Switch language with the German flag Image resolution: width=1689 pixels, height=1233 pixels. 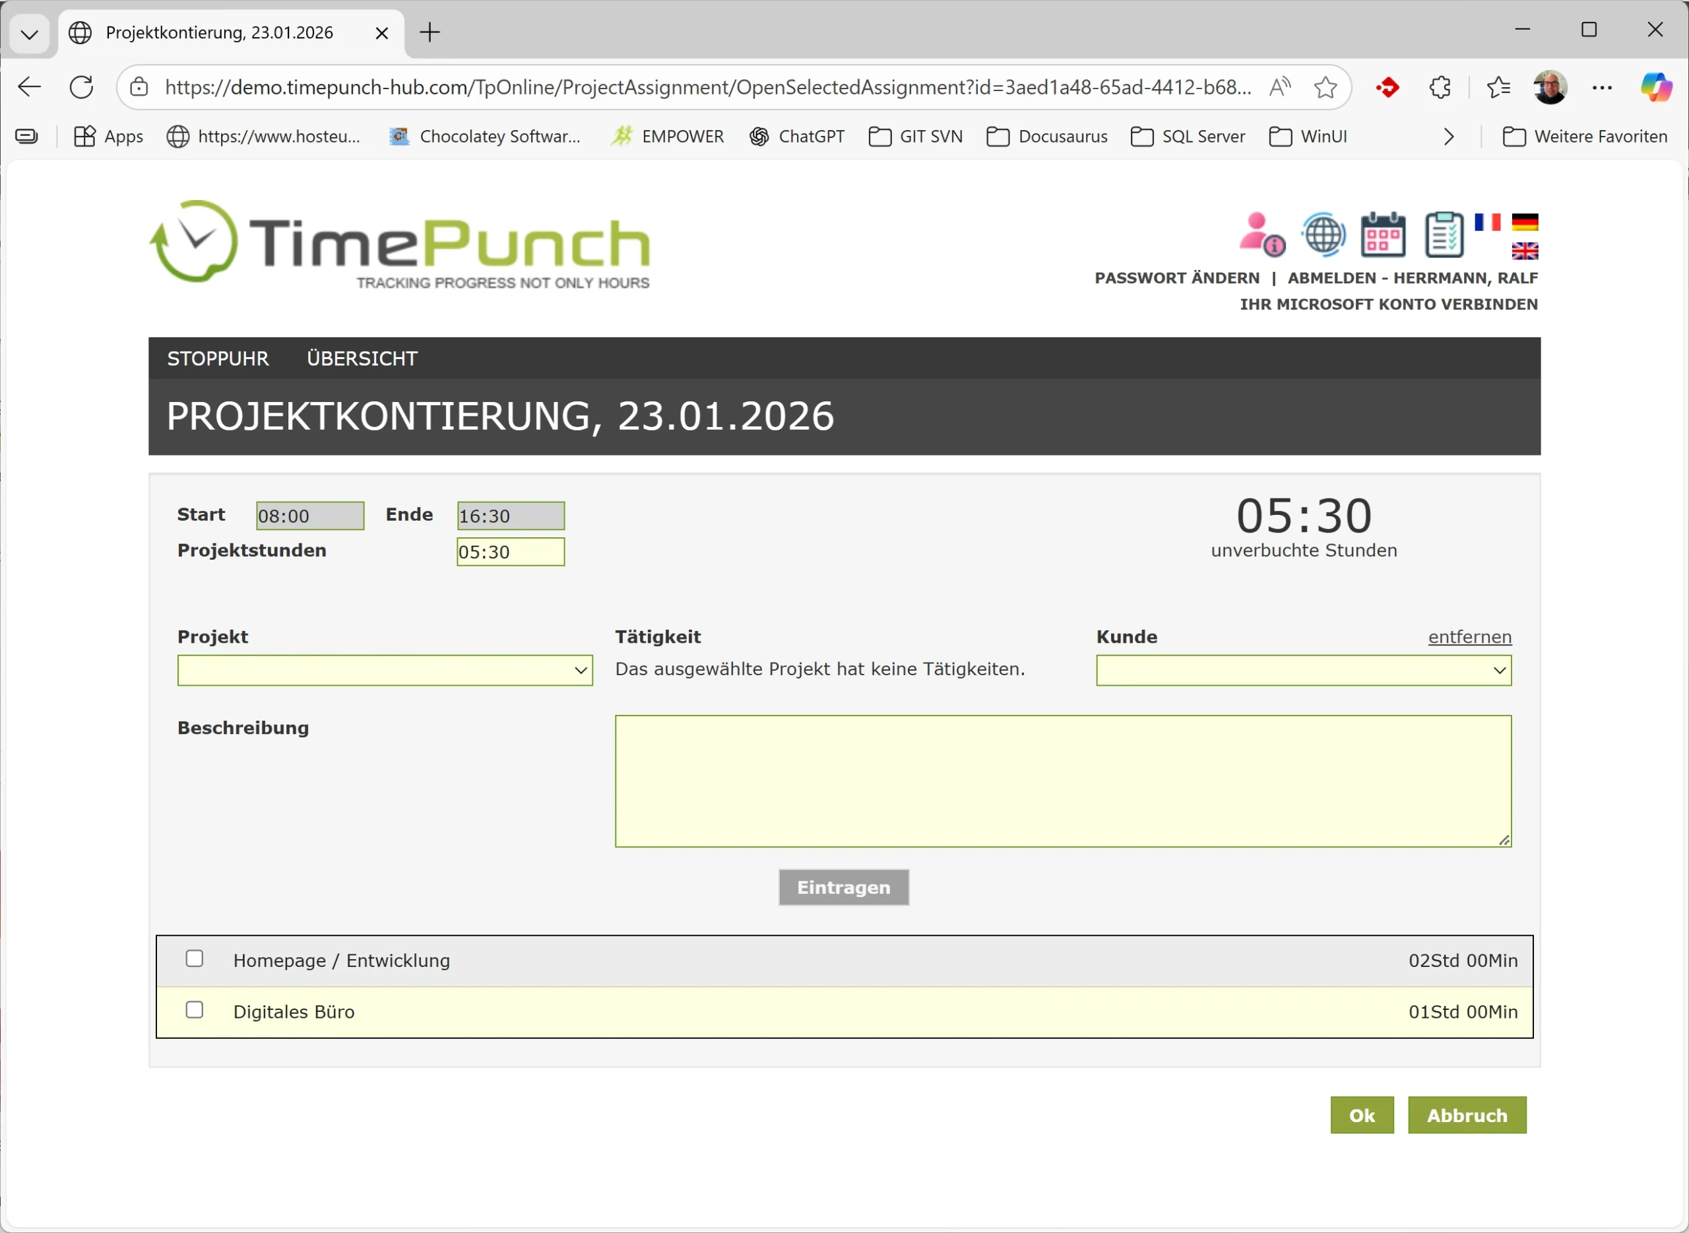point(1525,222)
